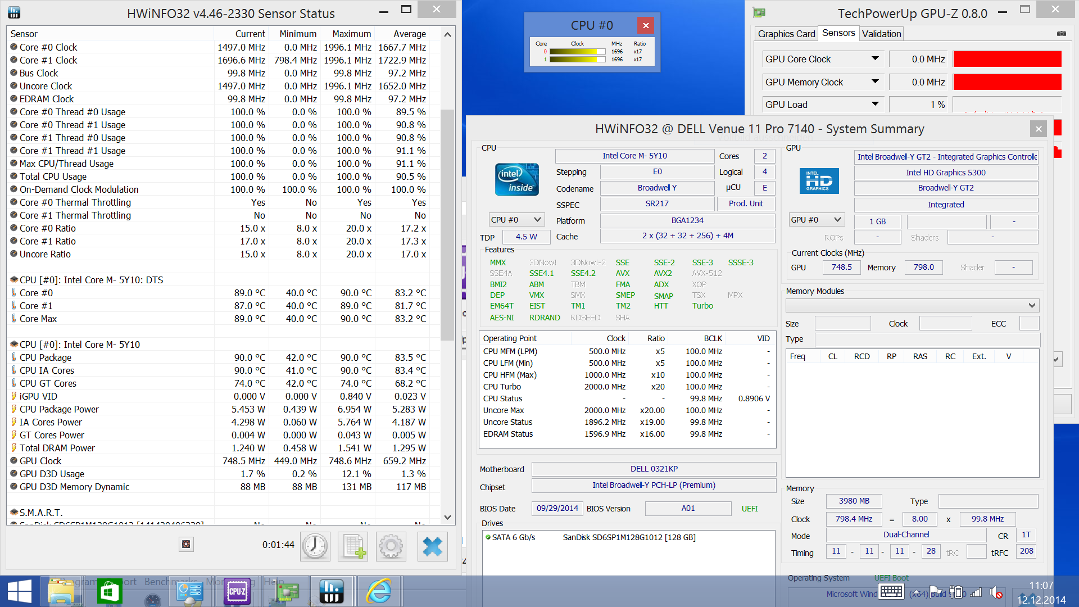Click the clock reset timer icon
The width and height of the screenshot is (1079, 607).
click(315, 546)
